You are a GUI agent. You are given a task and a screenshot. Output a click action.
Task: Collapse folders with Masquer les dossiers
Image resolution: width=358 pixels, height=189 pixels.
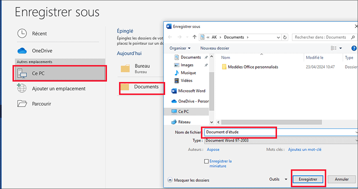click(188, 180)
